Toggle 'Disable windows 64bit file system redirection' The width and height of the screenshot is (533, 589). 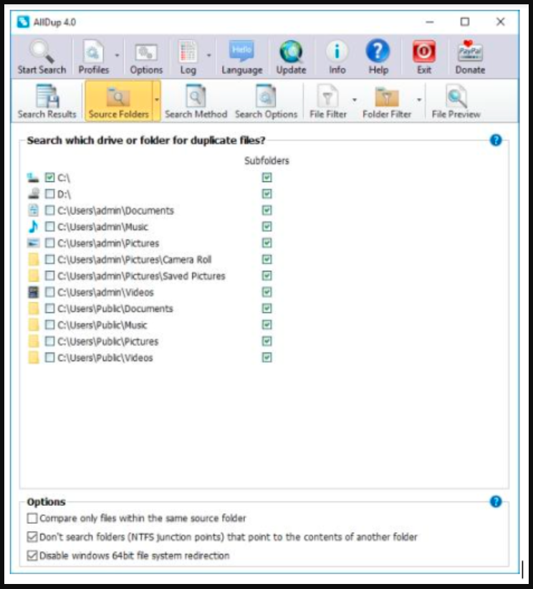[32, 555]
